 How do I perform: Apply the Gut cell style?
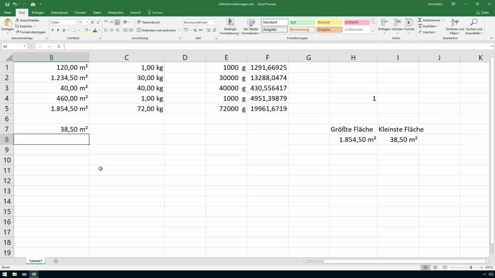tap(302, 22)
